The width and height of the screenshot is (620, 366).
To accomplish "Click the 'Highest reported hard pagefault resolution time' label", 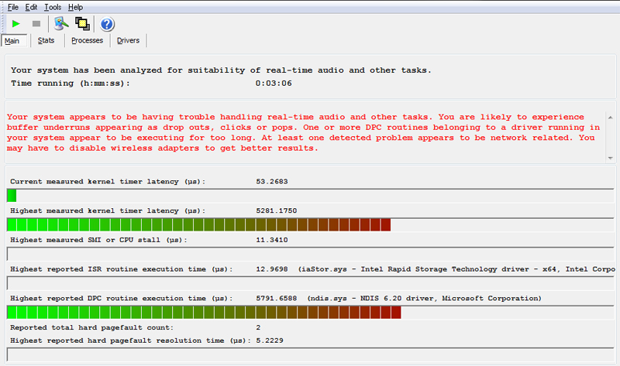I will [130, 340].
